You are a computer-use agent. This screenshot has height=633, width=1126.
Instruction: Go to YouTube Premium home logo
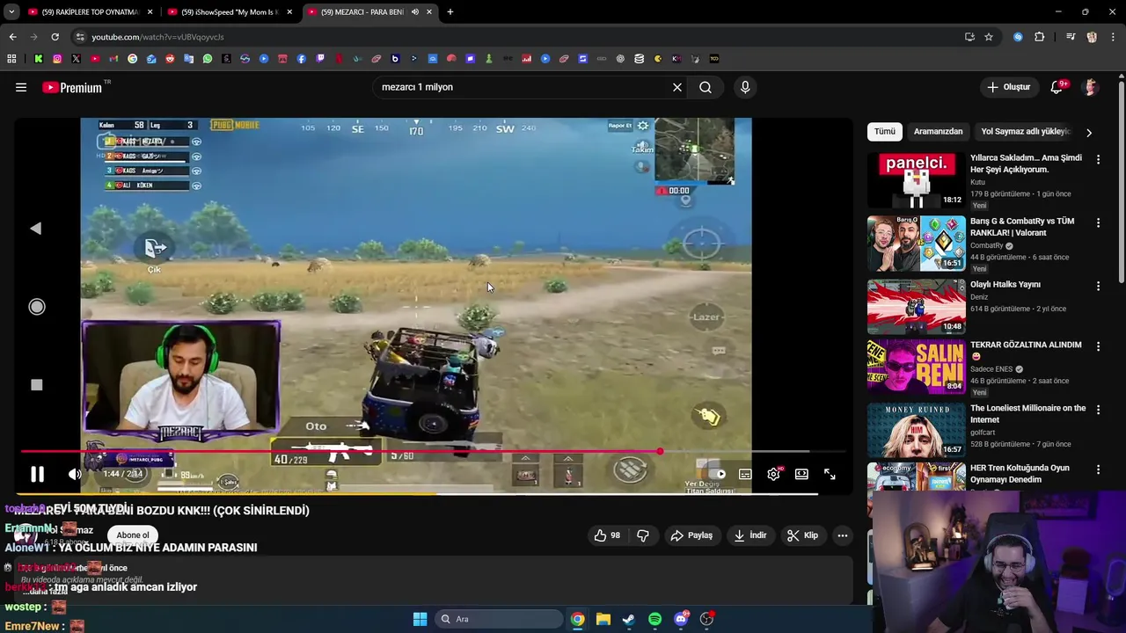72,87
